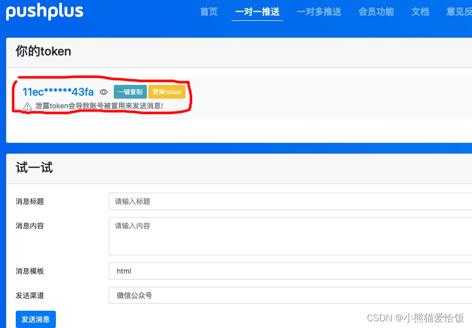Focus the 消息标题 input field
This screenshot has width=472, height=328.
[x=290, y=201]
